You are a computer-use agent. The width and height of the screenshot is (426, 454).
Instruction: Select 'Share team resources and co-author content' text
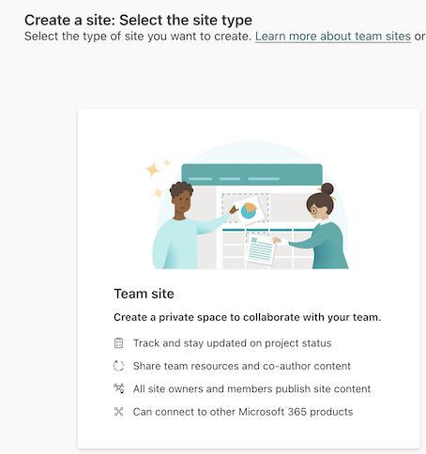(x=242, y=366)
